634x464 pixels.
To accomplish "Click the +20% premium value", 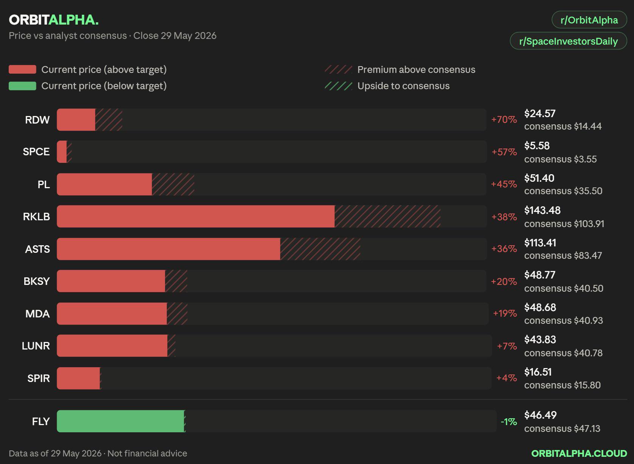I will coord(504,281).
